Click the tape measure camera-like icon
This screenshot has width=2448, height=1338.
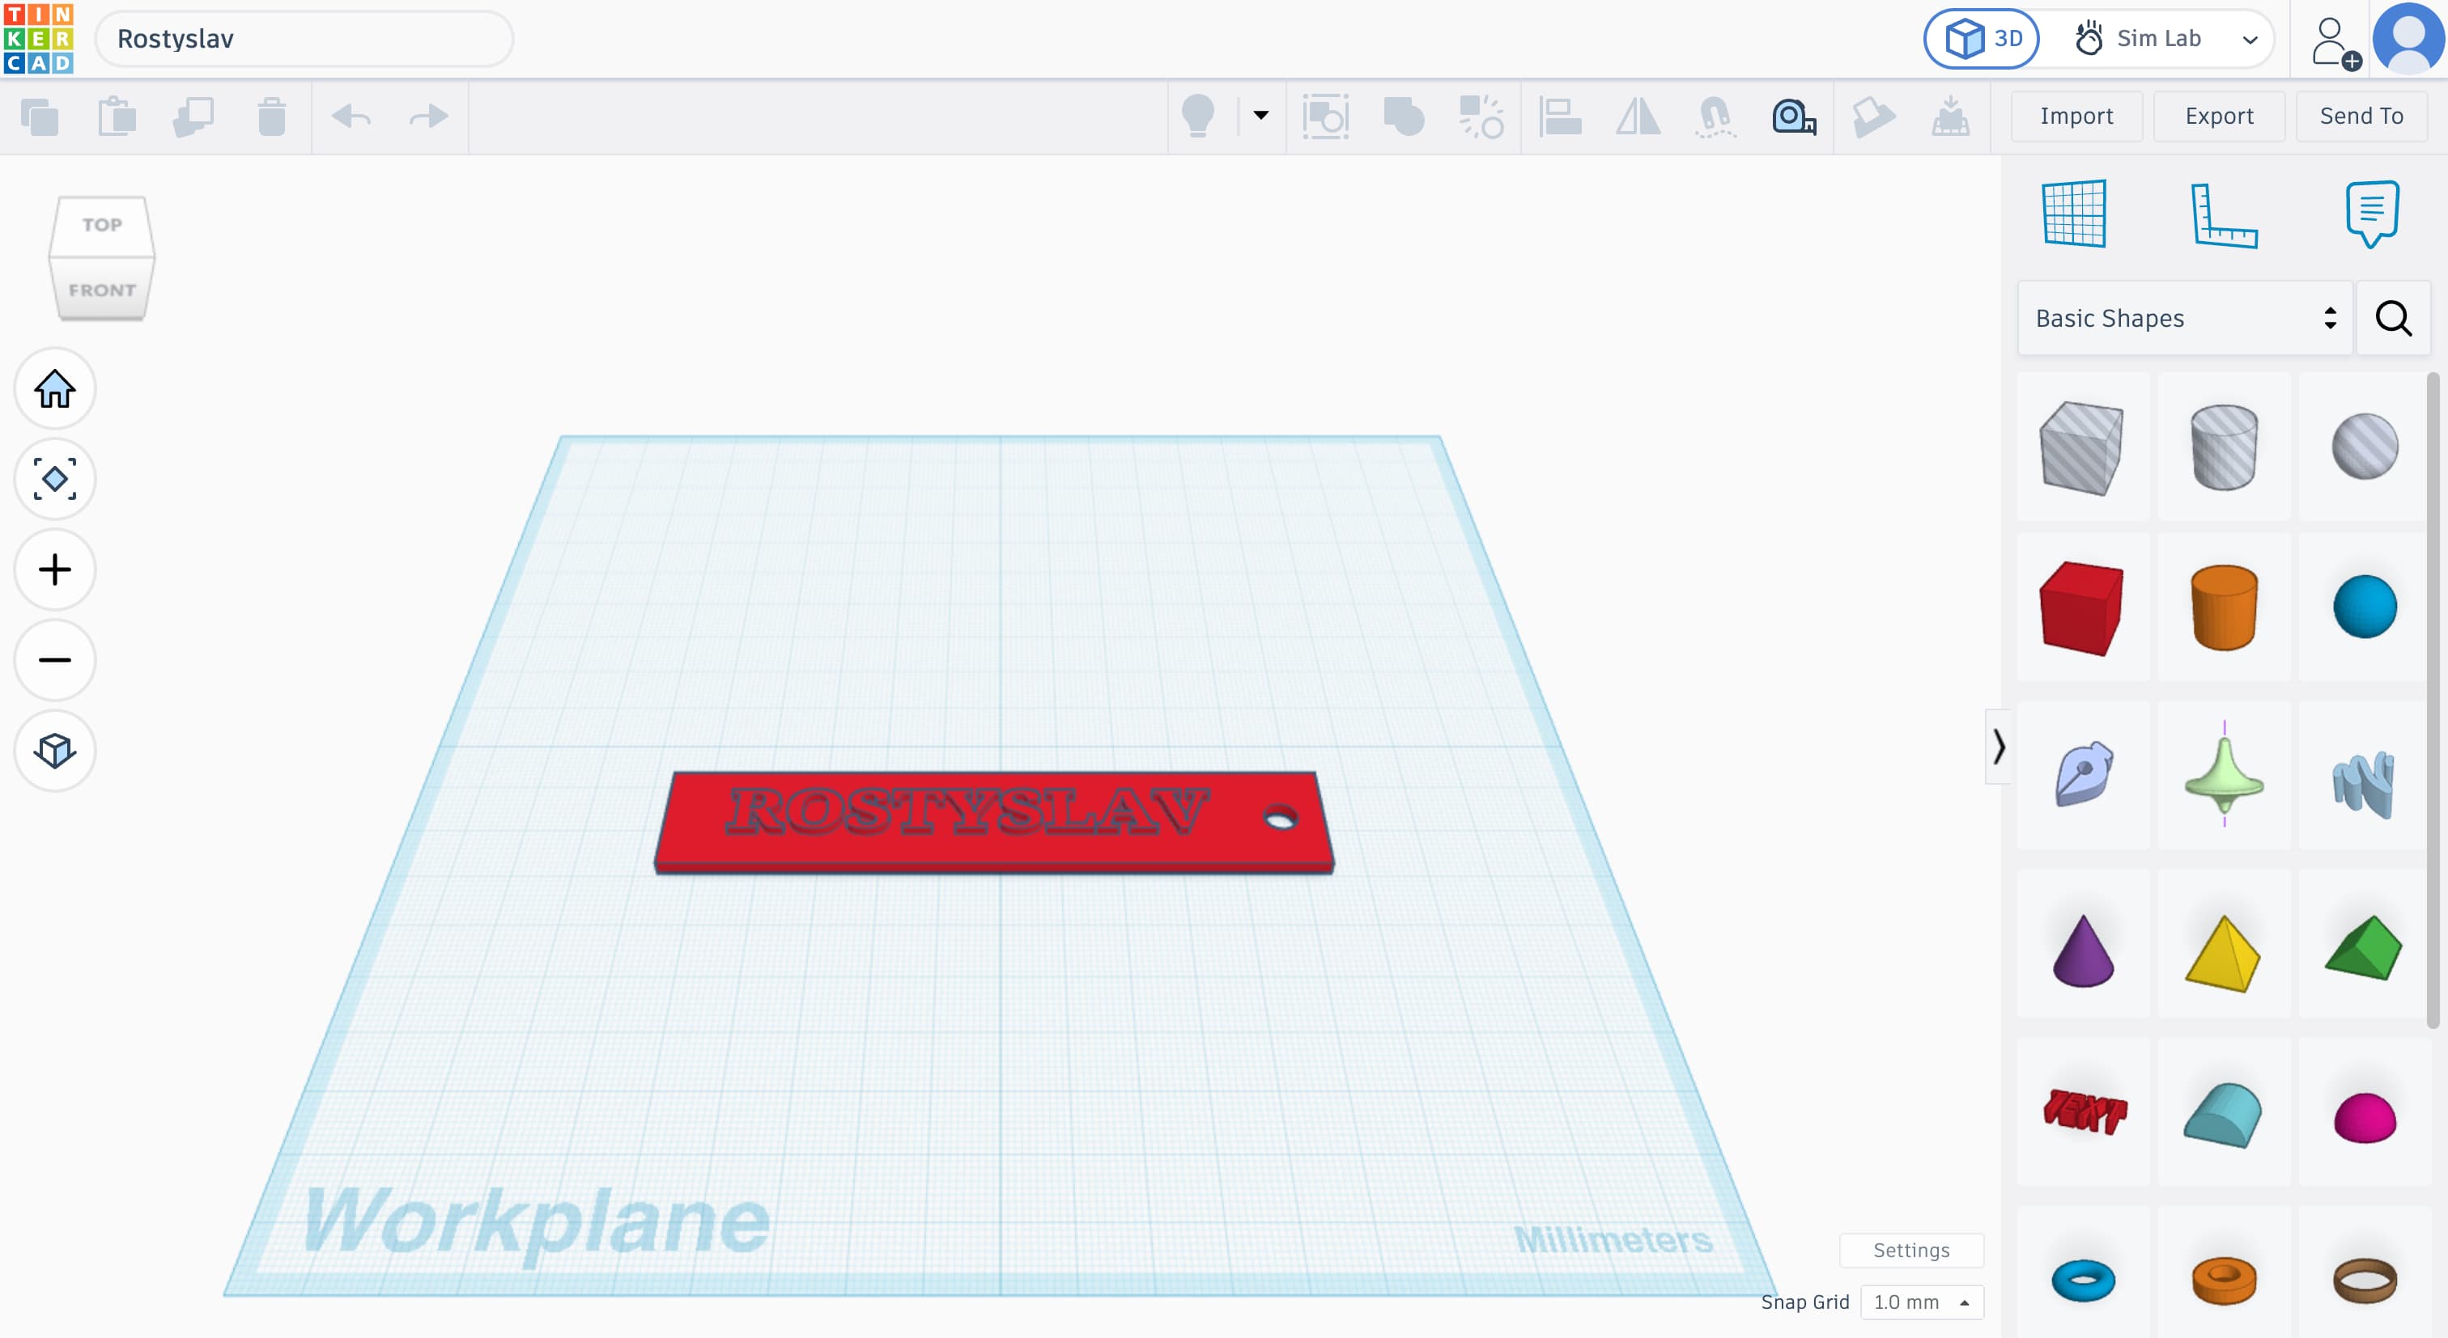pyautogui.click(x=1794, y=116)
